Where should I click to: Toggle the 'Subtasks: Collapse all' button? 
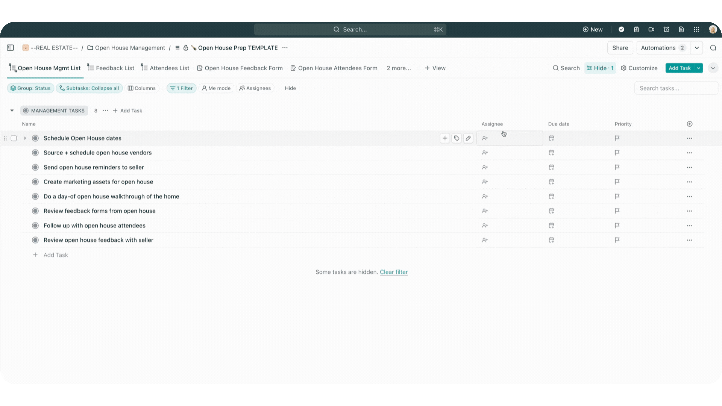[89, 88]
